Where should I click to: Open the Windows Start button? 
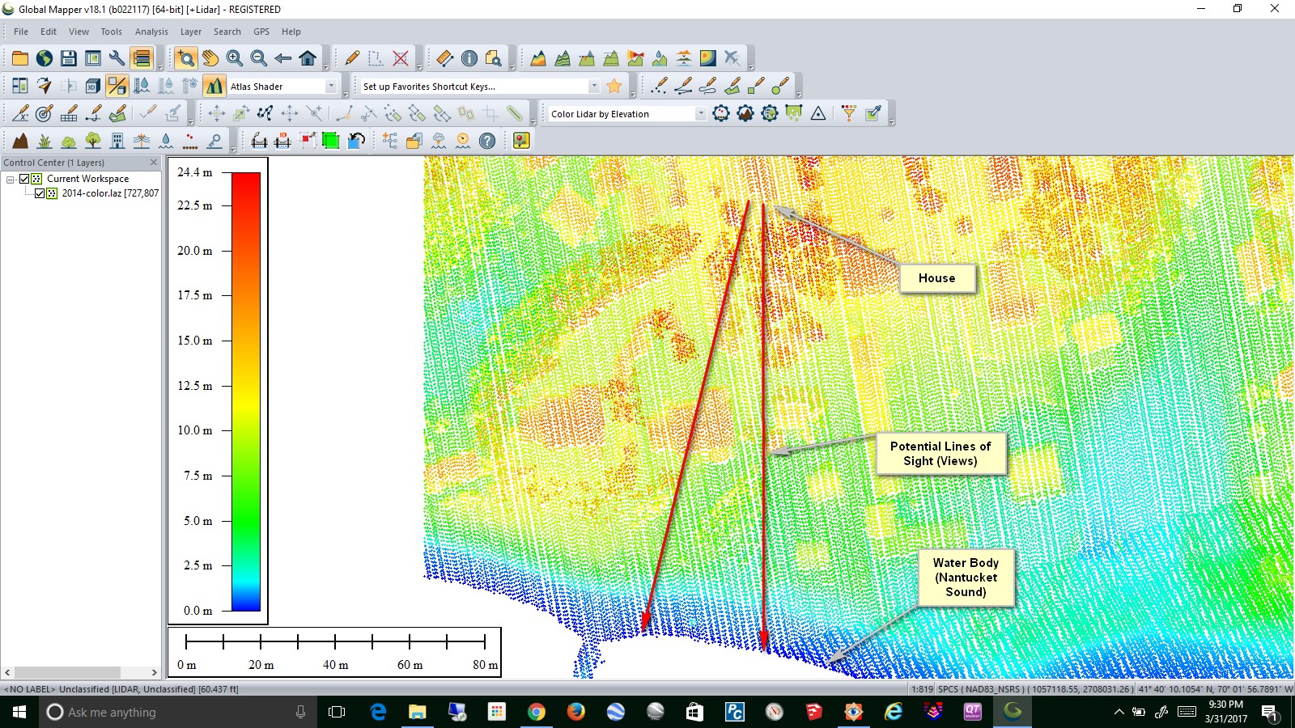19,712
